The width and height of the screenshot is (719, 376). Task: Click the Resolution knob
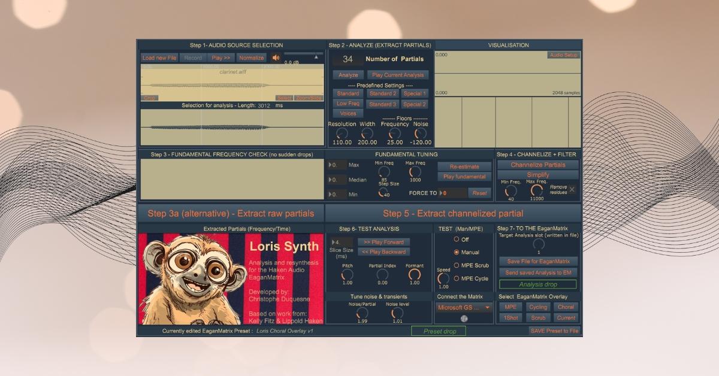(341, 133)
